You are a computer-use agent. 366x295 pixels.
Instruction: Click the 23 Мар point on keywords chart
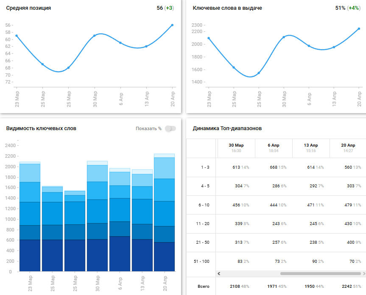coord(209,38)
